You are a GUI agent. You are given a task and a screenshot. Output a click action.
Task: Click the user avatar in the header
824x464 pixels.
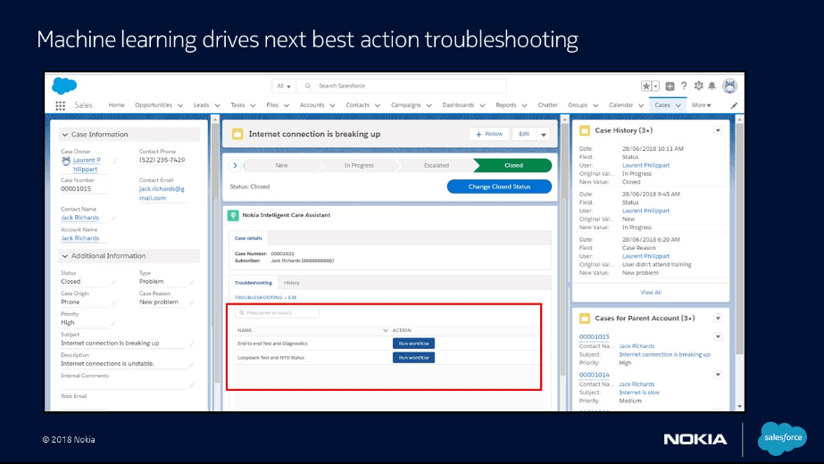729,86
